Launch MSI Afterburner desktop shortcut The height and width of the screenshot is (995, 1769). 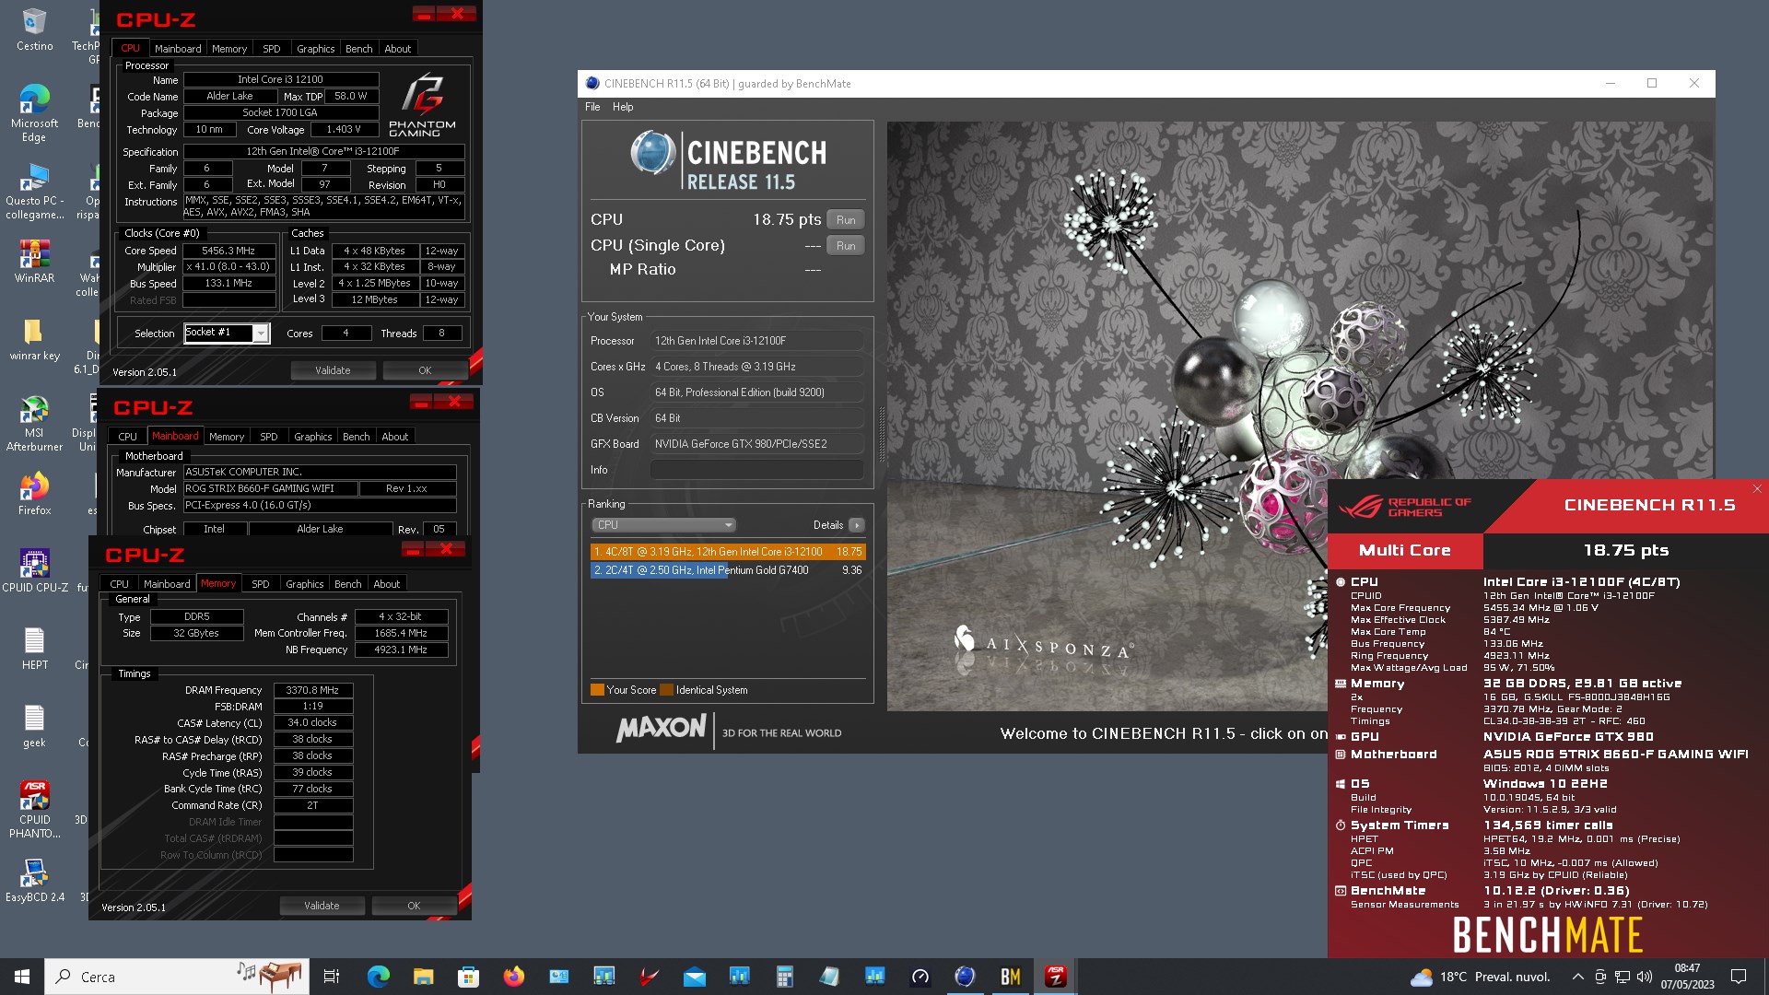point(34,423)
